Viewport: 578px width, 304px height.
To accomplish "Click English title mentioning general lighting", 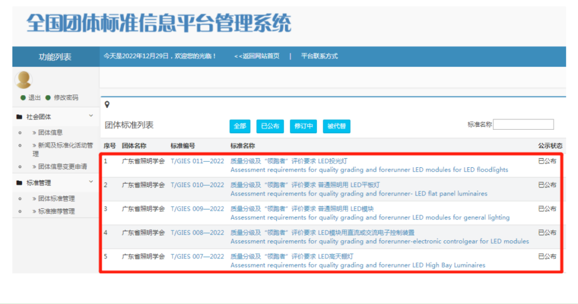I will (x=370, y=217).
